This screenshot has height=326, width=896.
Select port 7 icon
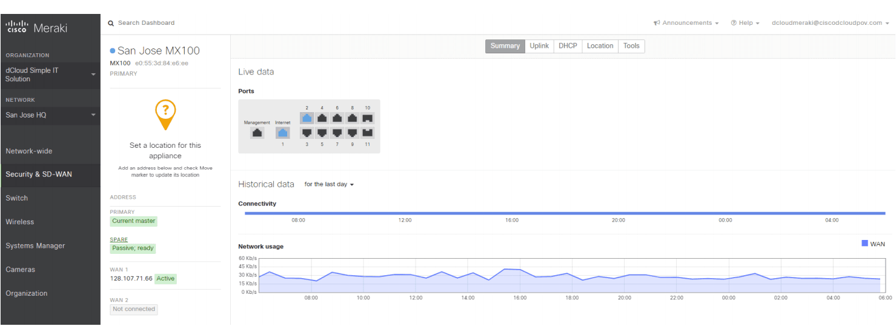337,132
